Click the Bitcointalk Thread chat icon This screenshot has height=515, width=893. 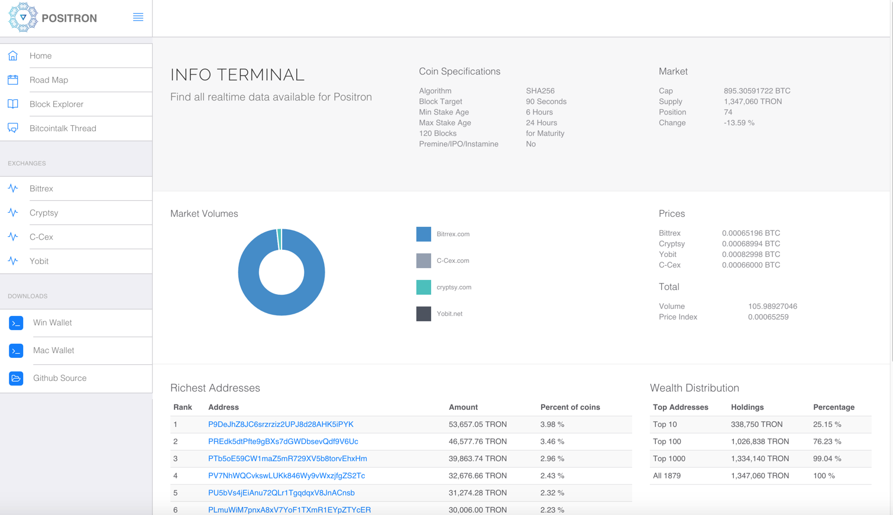pyautogui.click(x=13, y=128)
